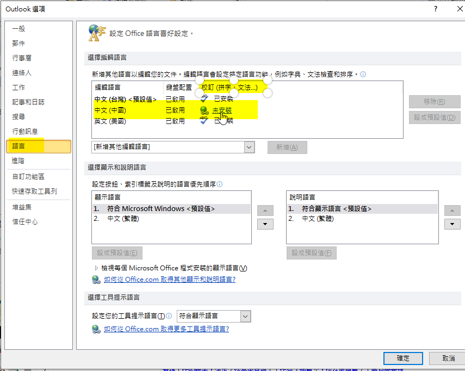465x371 pixels.
Task: Click the 確定 button
Action: [403, 358]
